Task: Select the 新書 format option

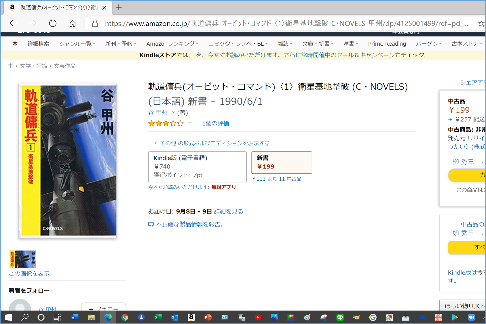Action: [282, 162]
